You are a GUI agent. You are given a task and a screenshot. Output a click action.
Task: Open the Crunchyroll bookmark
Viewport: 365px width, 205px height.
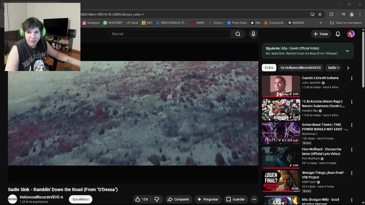point(274,23)
